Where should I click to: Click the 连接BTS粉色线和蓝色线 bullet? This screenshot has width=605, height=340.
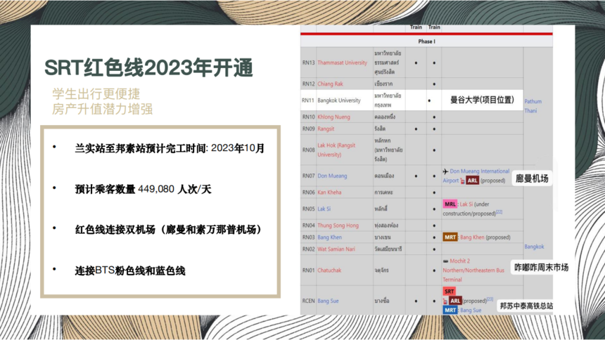[x=130, y=270]
